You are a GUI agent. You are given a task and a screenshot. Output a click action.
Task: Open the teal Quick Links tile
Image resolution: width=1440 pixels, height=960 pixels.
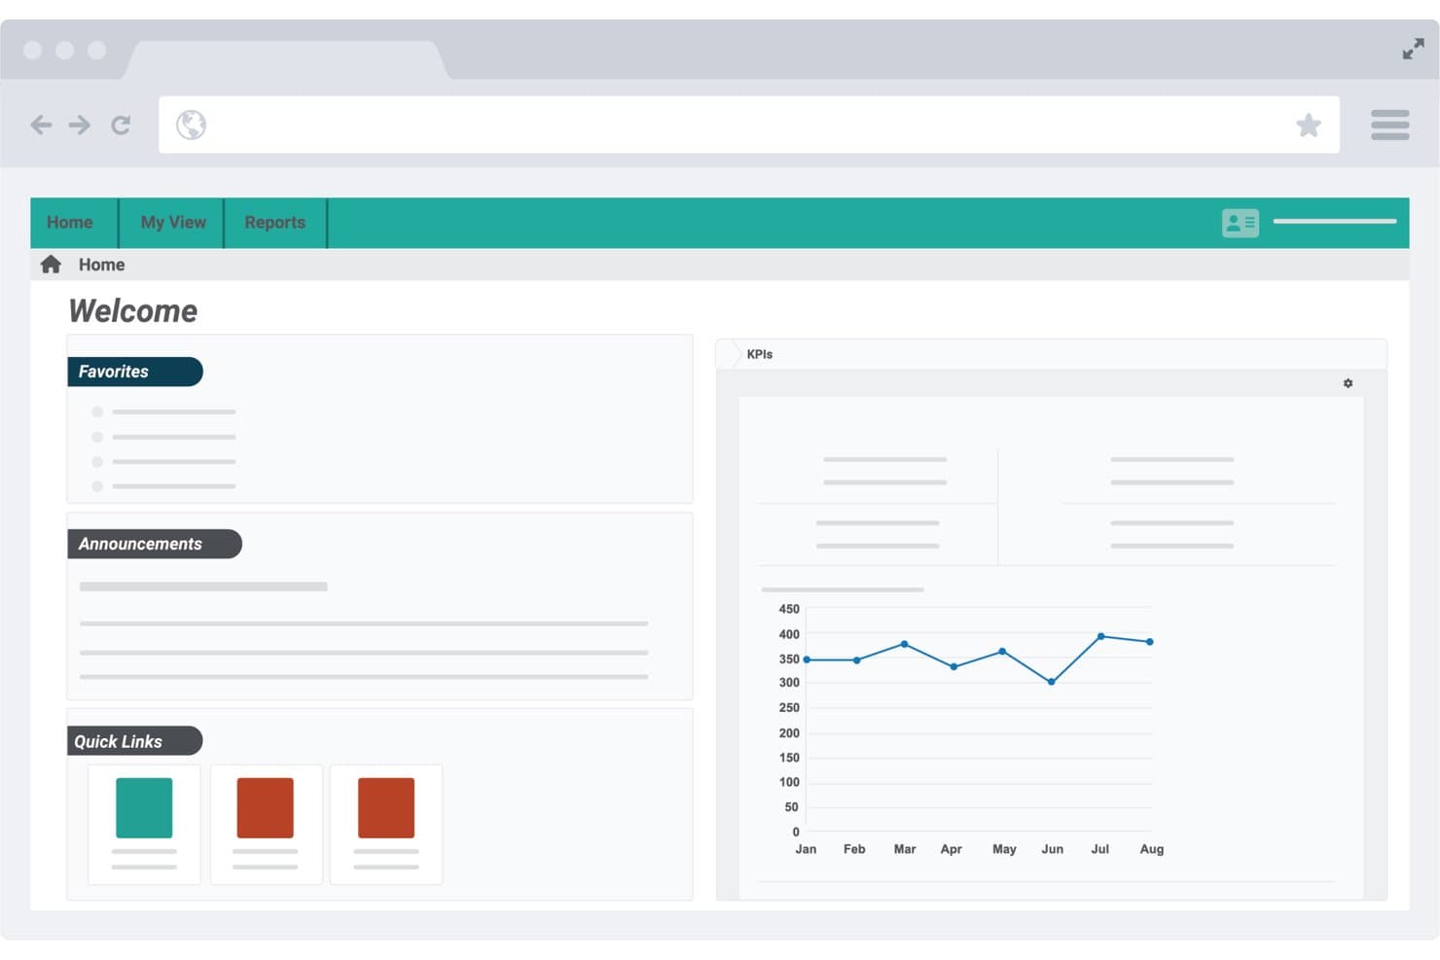pyautogui.click(x=144, y=807)
